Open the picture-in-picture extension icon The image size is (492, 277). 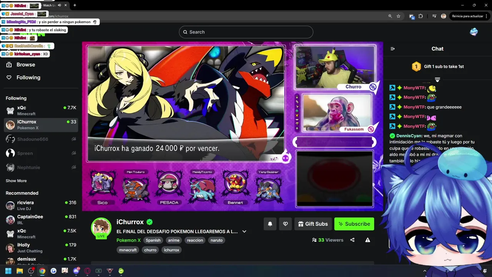412,16
